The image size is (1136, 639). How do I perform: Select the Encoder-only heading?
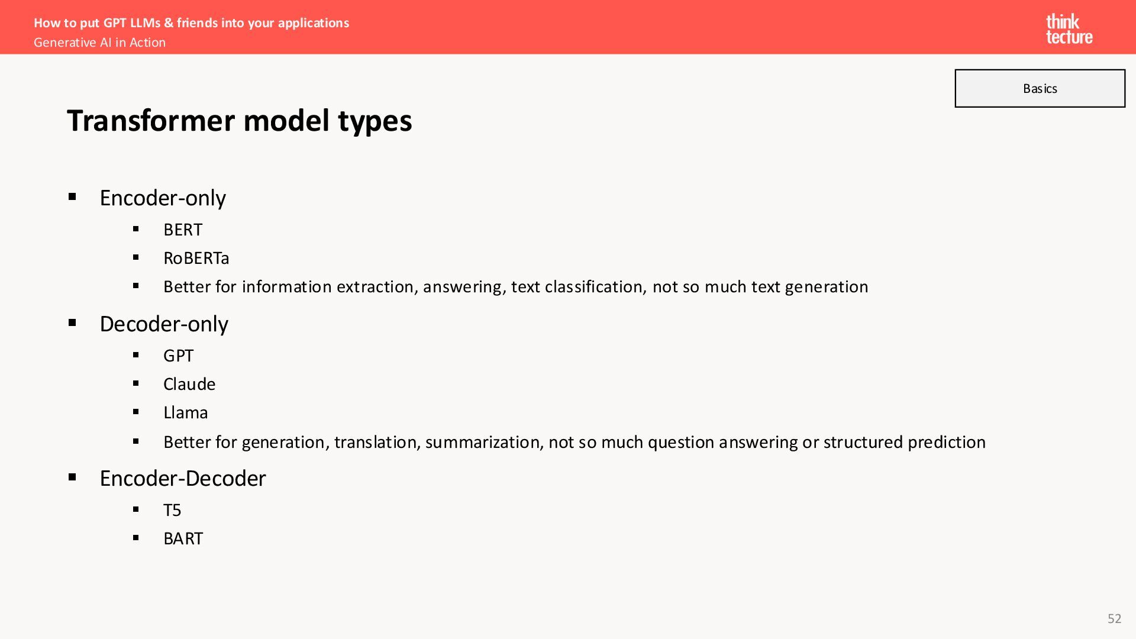coord(163,198)
